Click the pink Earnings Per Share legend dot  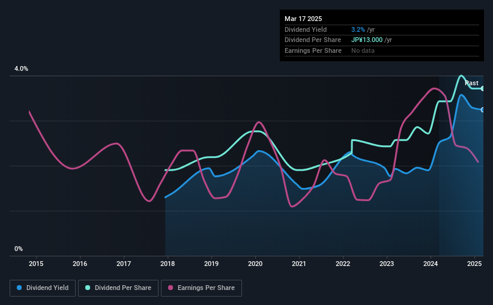coord(171,288)
